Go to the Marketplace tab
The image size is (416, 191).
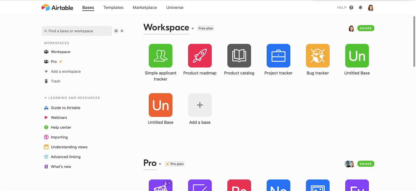(145, 8)
